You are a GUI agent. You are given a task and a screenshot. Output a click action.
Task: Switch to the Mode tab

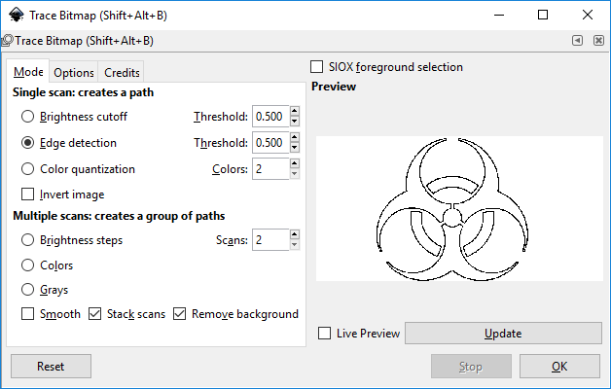28,72
